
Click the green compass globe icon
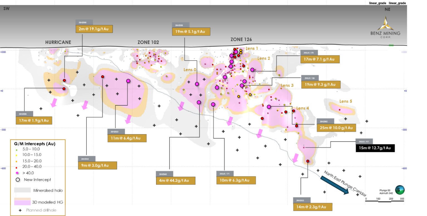pyautogui.click(x=400, y=190)
